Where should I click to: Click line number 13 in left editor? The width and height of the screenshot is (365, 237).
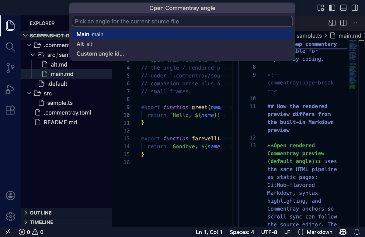tap(127, 139)
